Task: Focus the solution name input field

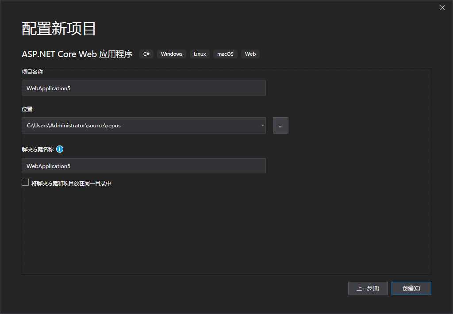Action: (144, 166)
